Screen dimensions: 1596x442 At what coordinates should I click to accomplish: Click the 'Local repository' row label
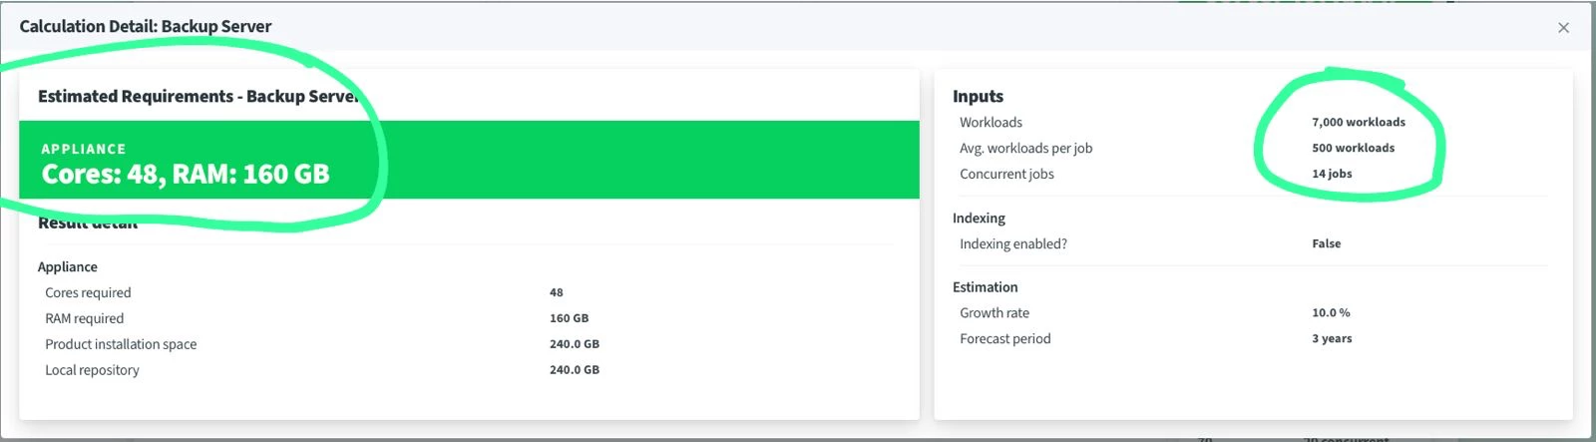92,370
